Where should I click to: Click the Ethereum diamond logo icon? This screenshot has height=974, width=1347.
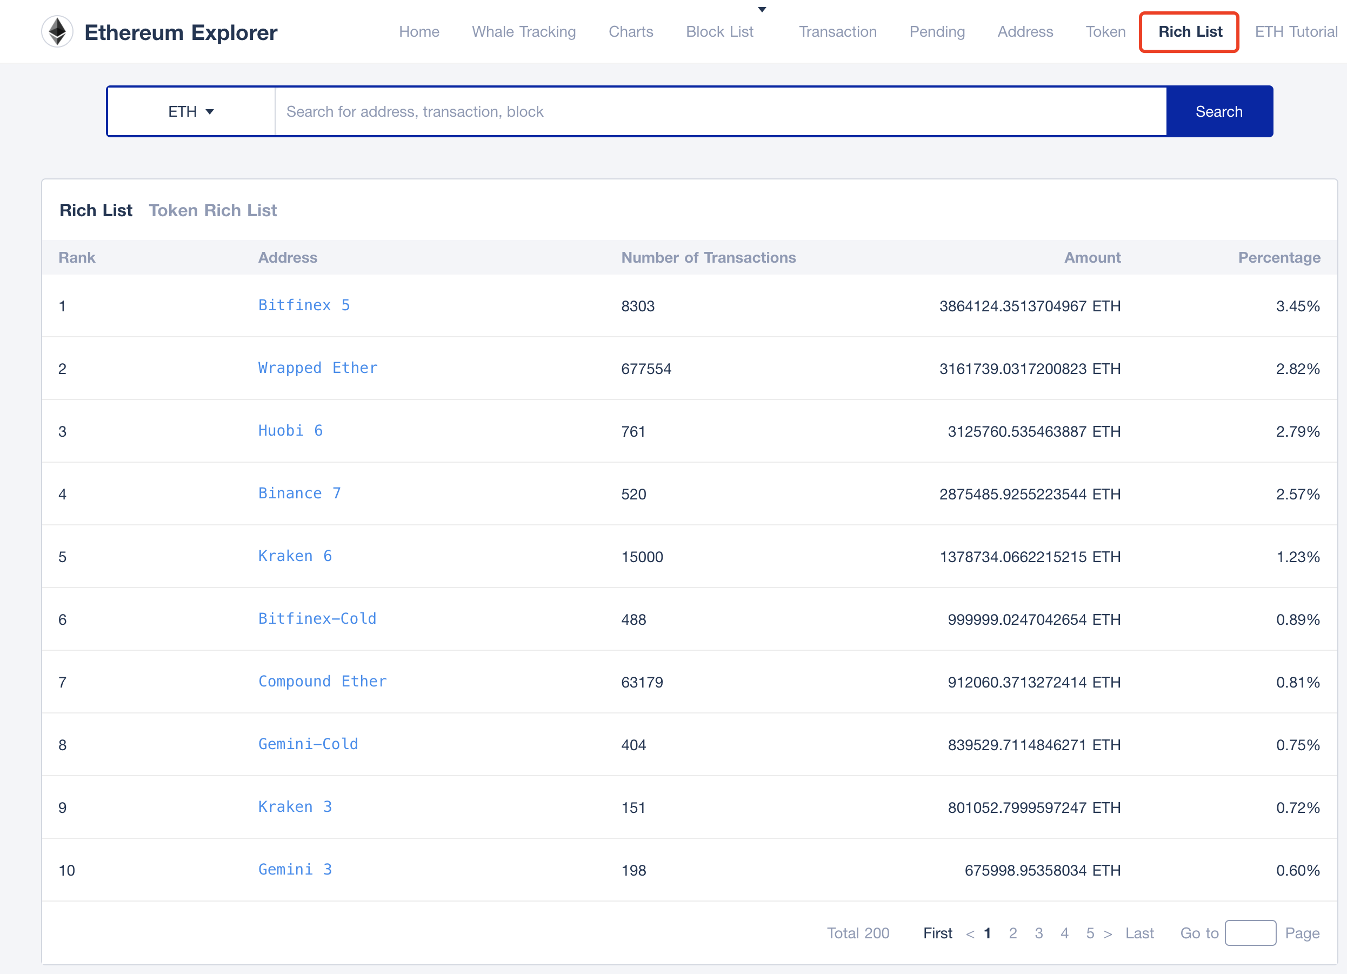pyautogui.click(x=57, y=31)
